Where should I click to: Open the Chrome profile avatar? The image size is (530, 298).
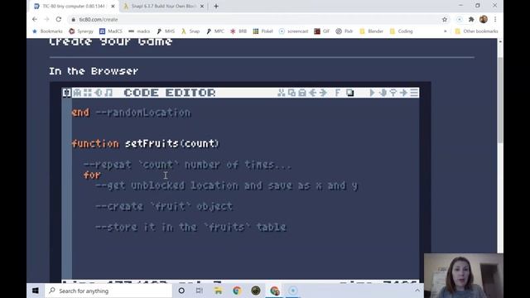tap(484, 19)
